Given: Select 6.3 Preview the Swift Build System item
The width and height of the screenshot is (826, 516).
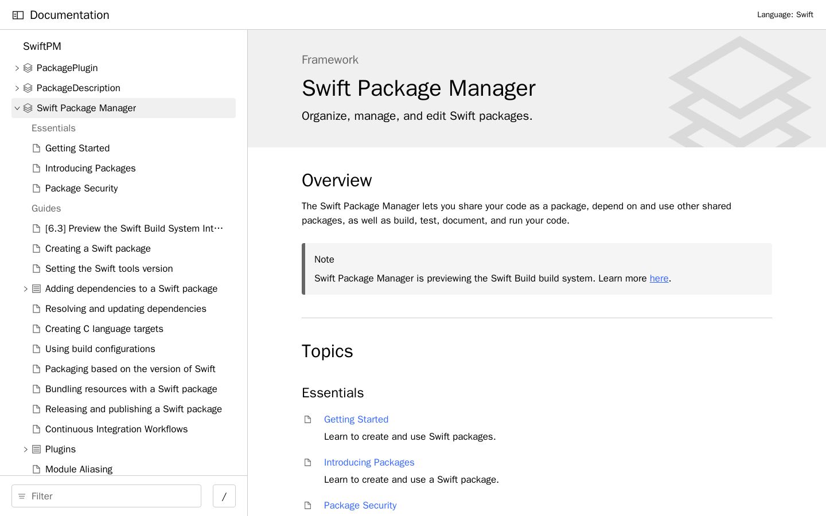Looking at the screenshot, I should 134,229.
